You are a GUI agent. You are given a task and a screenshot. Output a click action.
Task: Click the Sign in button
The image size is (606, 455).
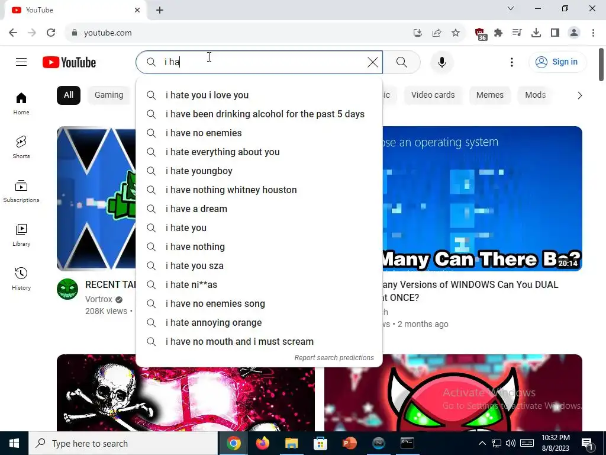pos(557,62)
